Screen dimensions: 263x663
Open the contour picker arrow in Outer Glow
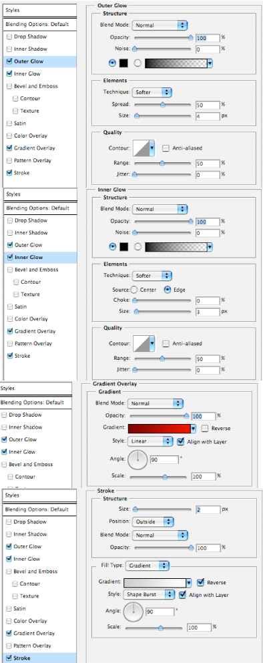coord(152,149)
